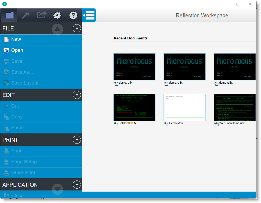Screen dimensions: 261x203
Task: Open the untitled0.rd3x recent document
Action: pyautogui.click(x=134, y=107)
